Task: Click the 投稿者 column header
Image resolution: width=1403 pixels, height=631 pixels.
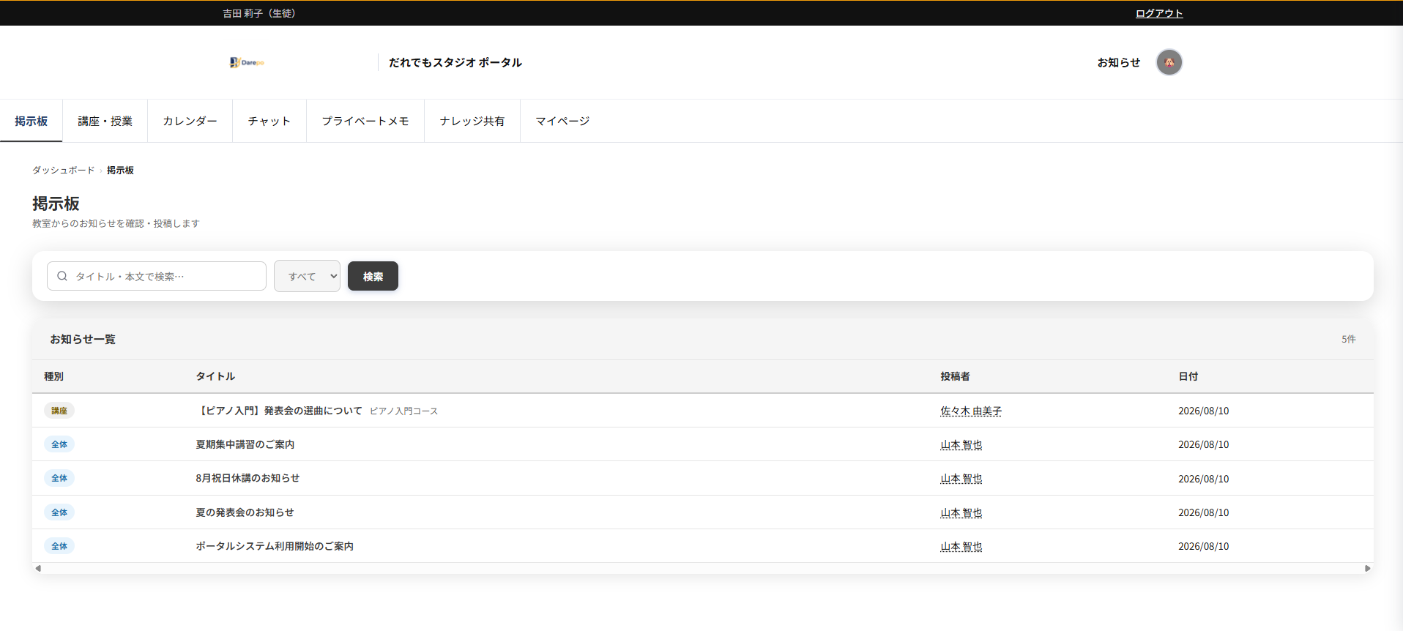Action: [955, 376]
